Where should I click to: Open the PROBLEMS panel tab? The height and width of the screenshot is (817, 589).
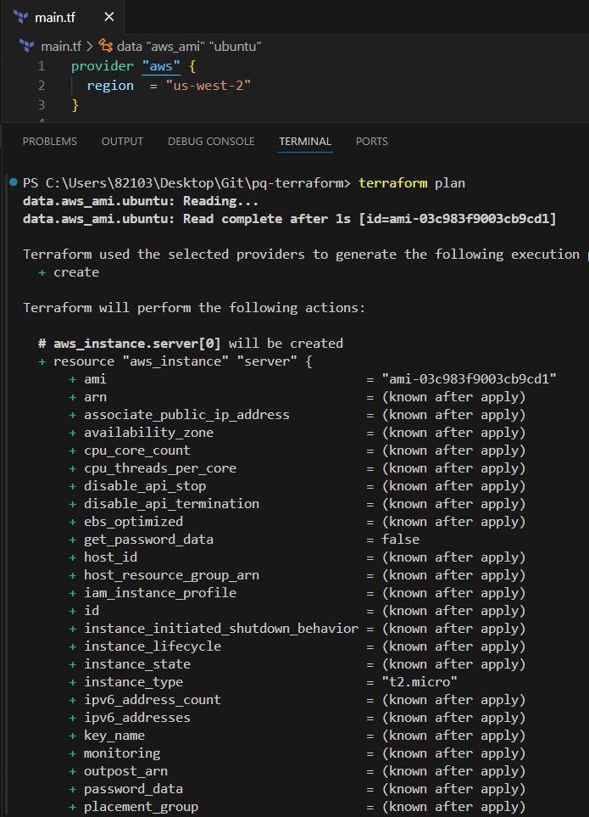pos(49,141)
